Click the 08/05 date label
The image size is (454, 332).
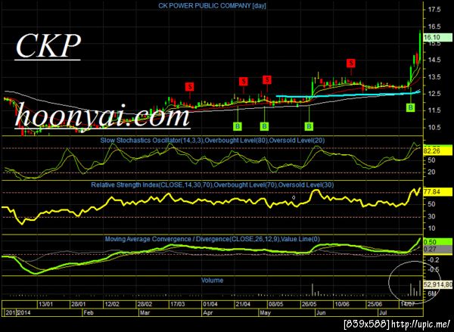pos(275,304)
